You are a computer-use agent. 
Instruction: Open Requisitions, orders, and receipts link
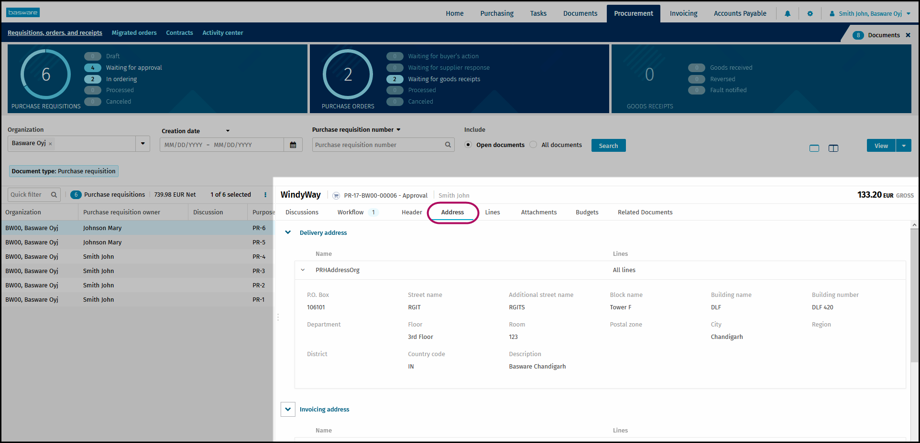(x=55, y=32)
